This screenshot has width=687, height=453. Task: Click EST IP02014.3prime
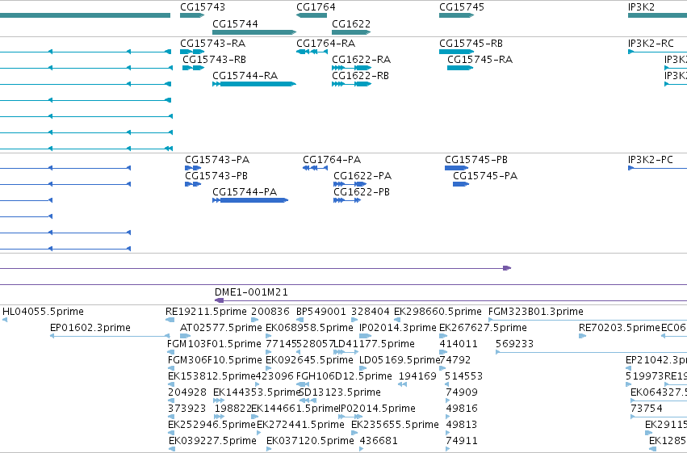[398, 328]
